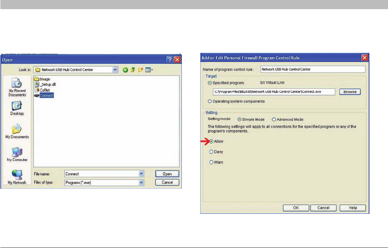This screenshot has height=248, width=388.
Task: Click the Browse button
Action: pos(350,92)
